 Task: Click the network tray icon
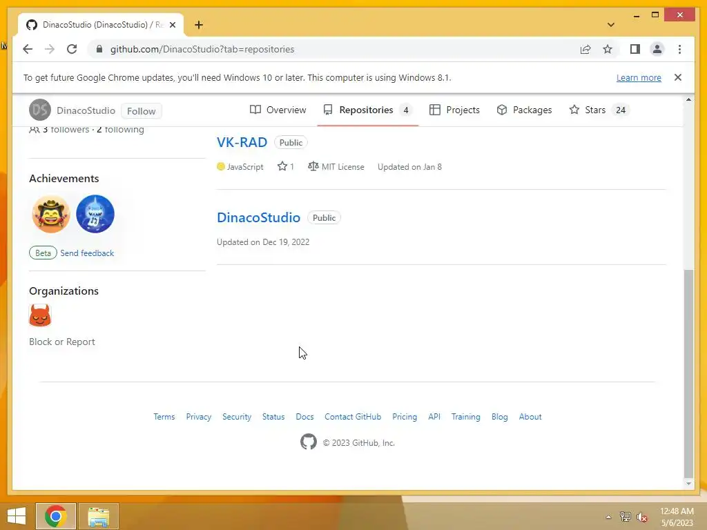(625, 516)
